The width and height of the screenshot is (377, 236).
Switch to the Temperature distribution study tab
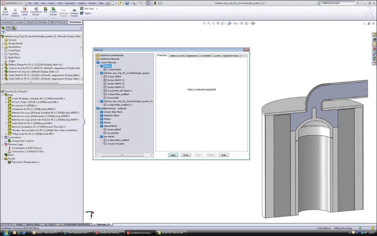coord(75,225)
